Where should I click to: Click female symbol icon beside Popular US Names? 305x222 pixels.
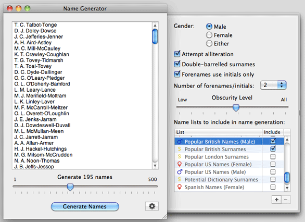(180, 164)
